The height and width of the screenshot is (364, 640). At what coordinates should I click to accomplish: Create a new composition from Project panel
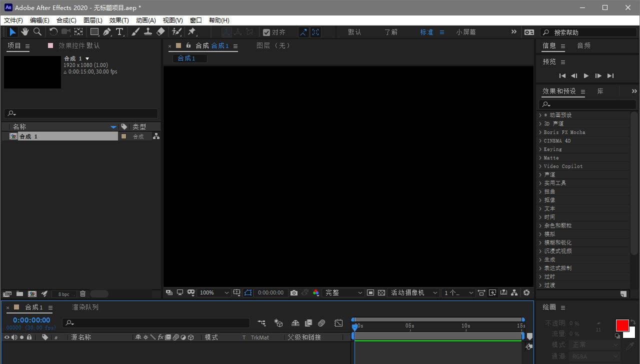(32, 294)
